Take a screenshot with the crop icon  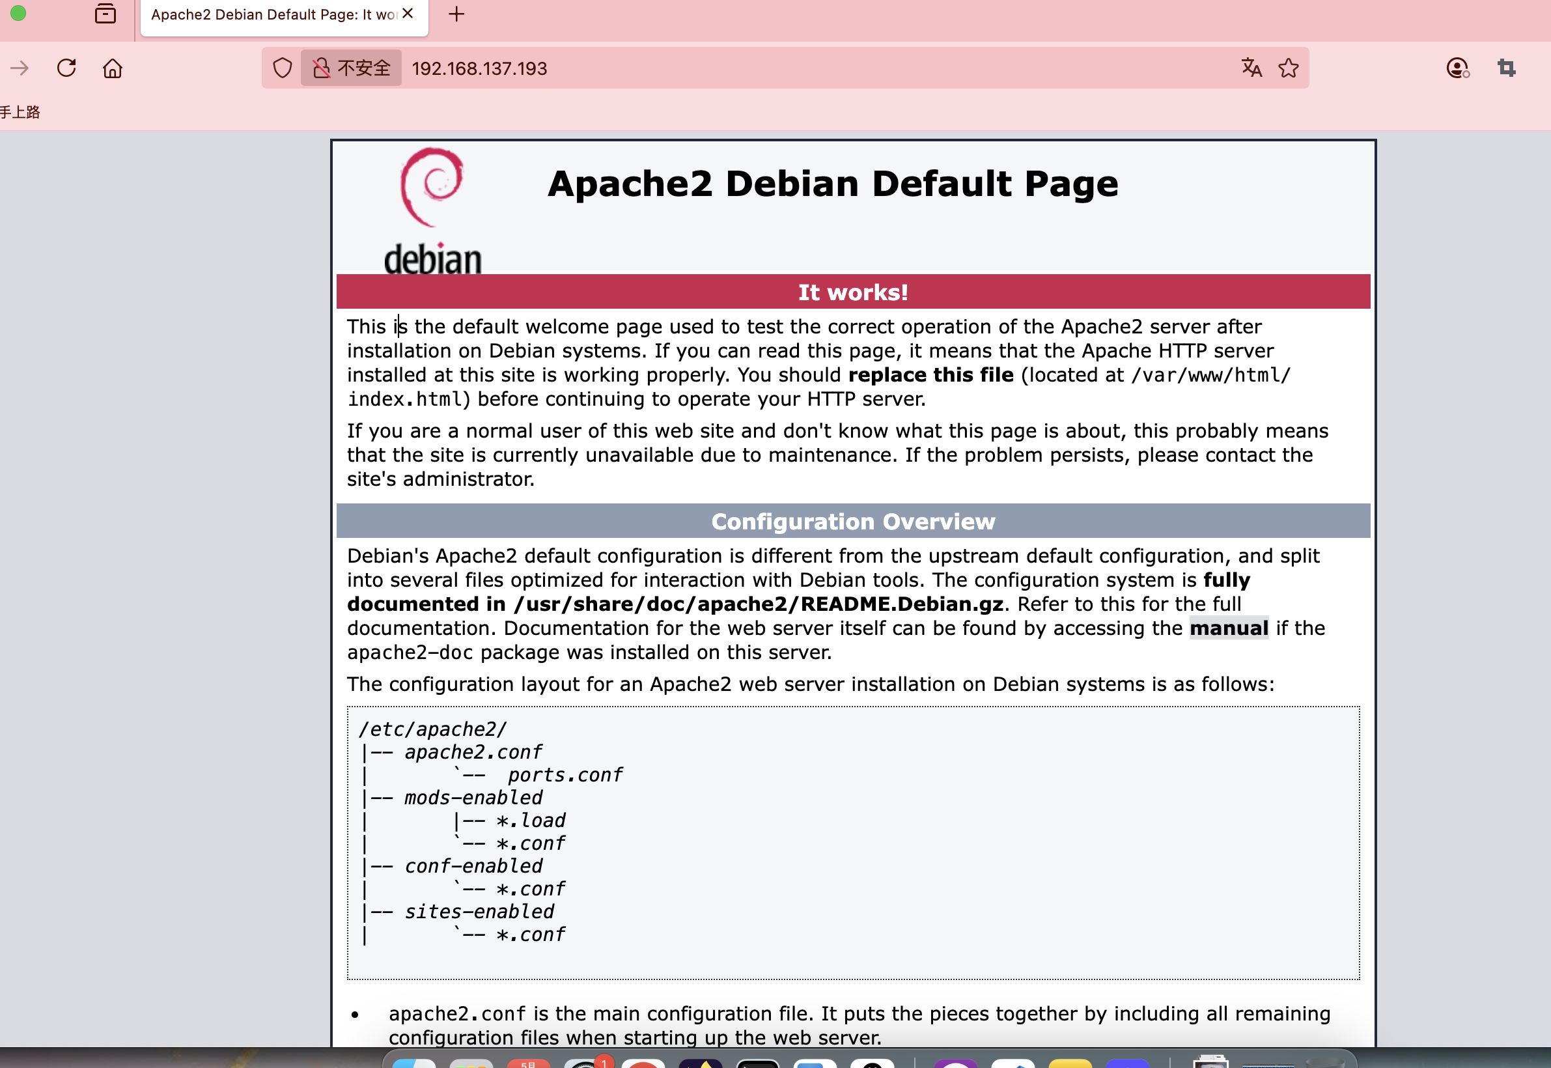pyautogui.click(x=1506, y=68)
